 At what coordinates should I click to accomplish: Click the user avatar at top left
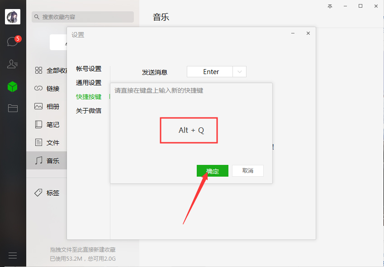13,17
